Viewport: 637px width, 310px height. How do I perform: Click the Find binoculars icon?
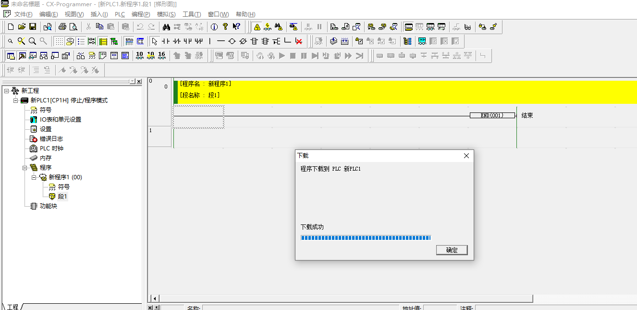(167, 27)
